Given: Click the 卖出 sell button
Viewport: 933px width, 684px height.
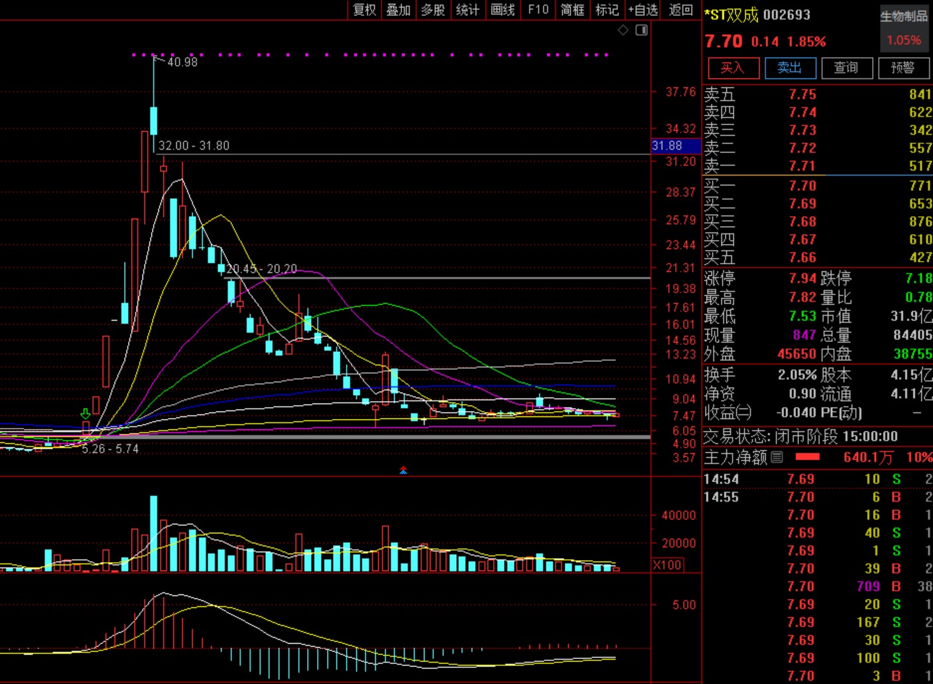Looking at the screenshot, I should tap(790, 68).
